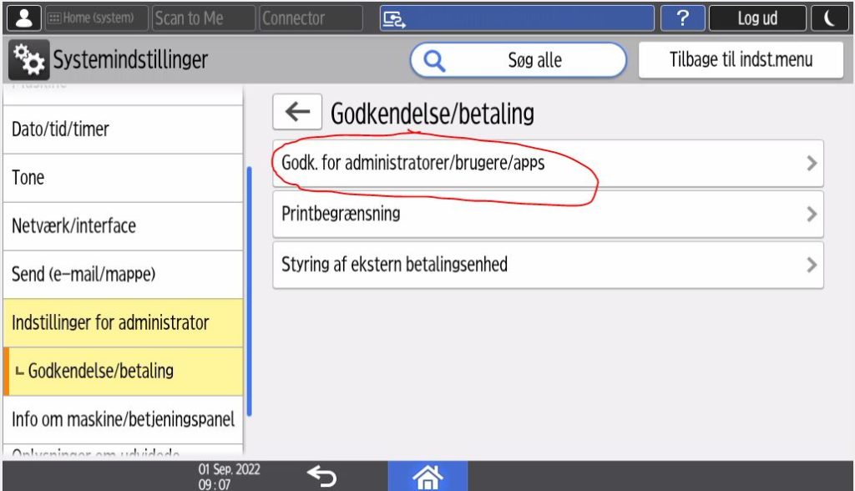Expand Godk. for administratorer/brugere/apps chevron
Image resolution: width=855 pixels, height=491 pixels.
click(812, 163)
